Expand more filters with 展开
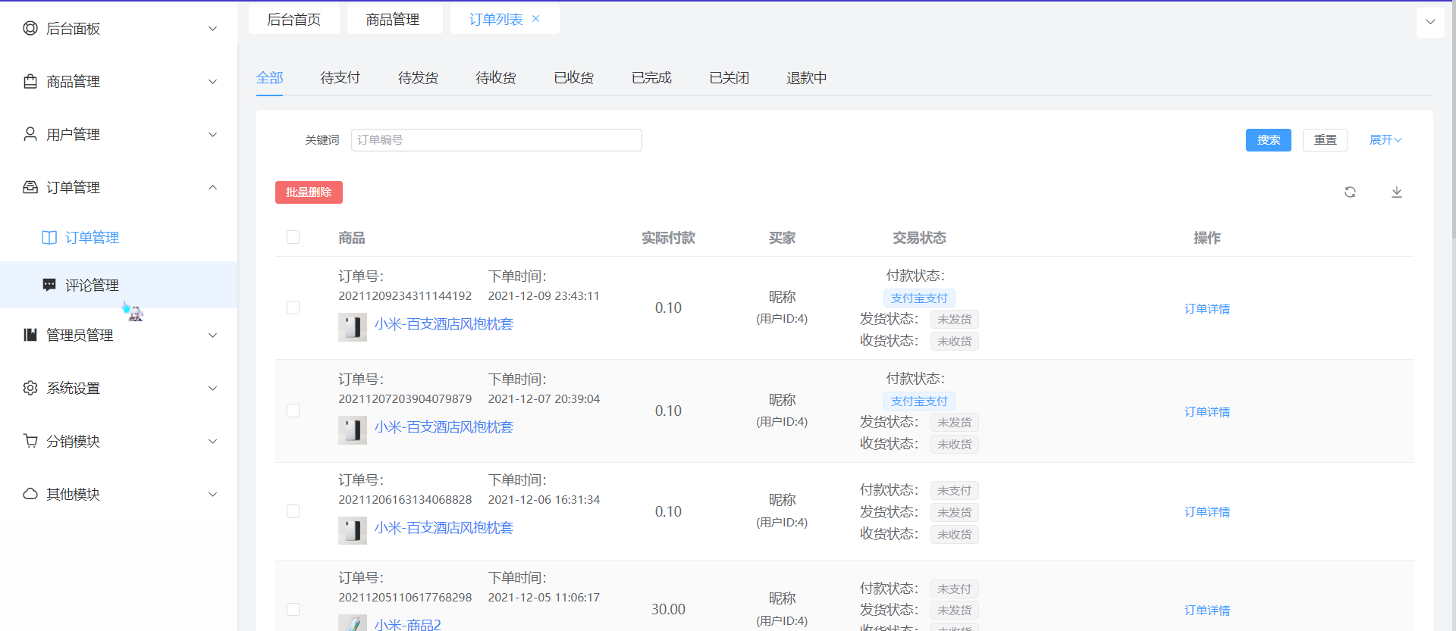The height and width of the screenshot is (631, 1456). (x=1385, y=140)
